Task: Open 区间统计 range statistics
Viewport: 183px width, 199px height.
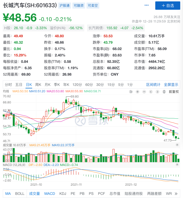Action: click(153, 85)
